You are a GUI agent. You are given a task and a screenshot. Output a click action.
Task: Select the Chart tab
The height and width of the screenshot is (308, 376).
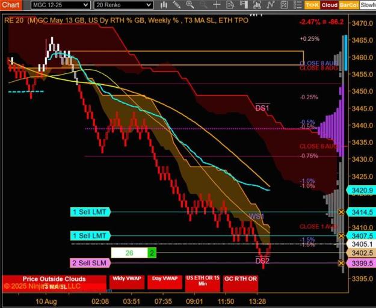pyautogui.click(x=11, y=5)
